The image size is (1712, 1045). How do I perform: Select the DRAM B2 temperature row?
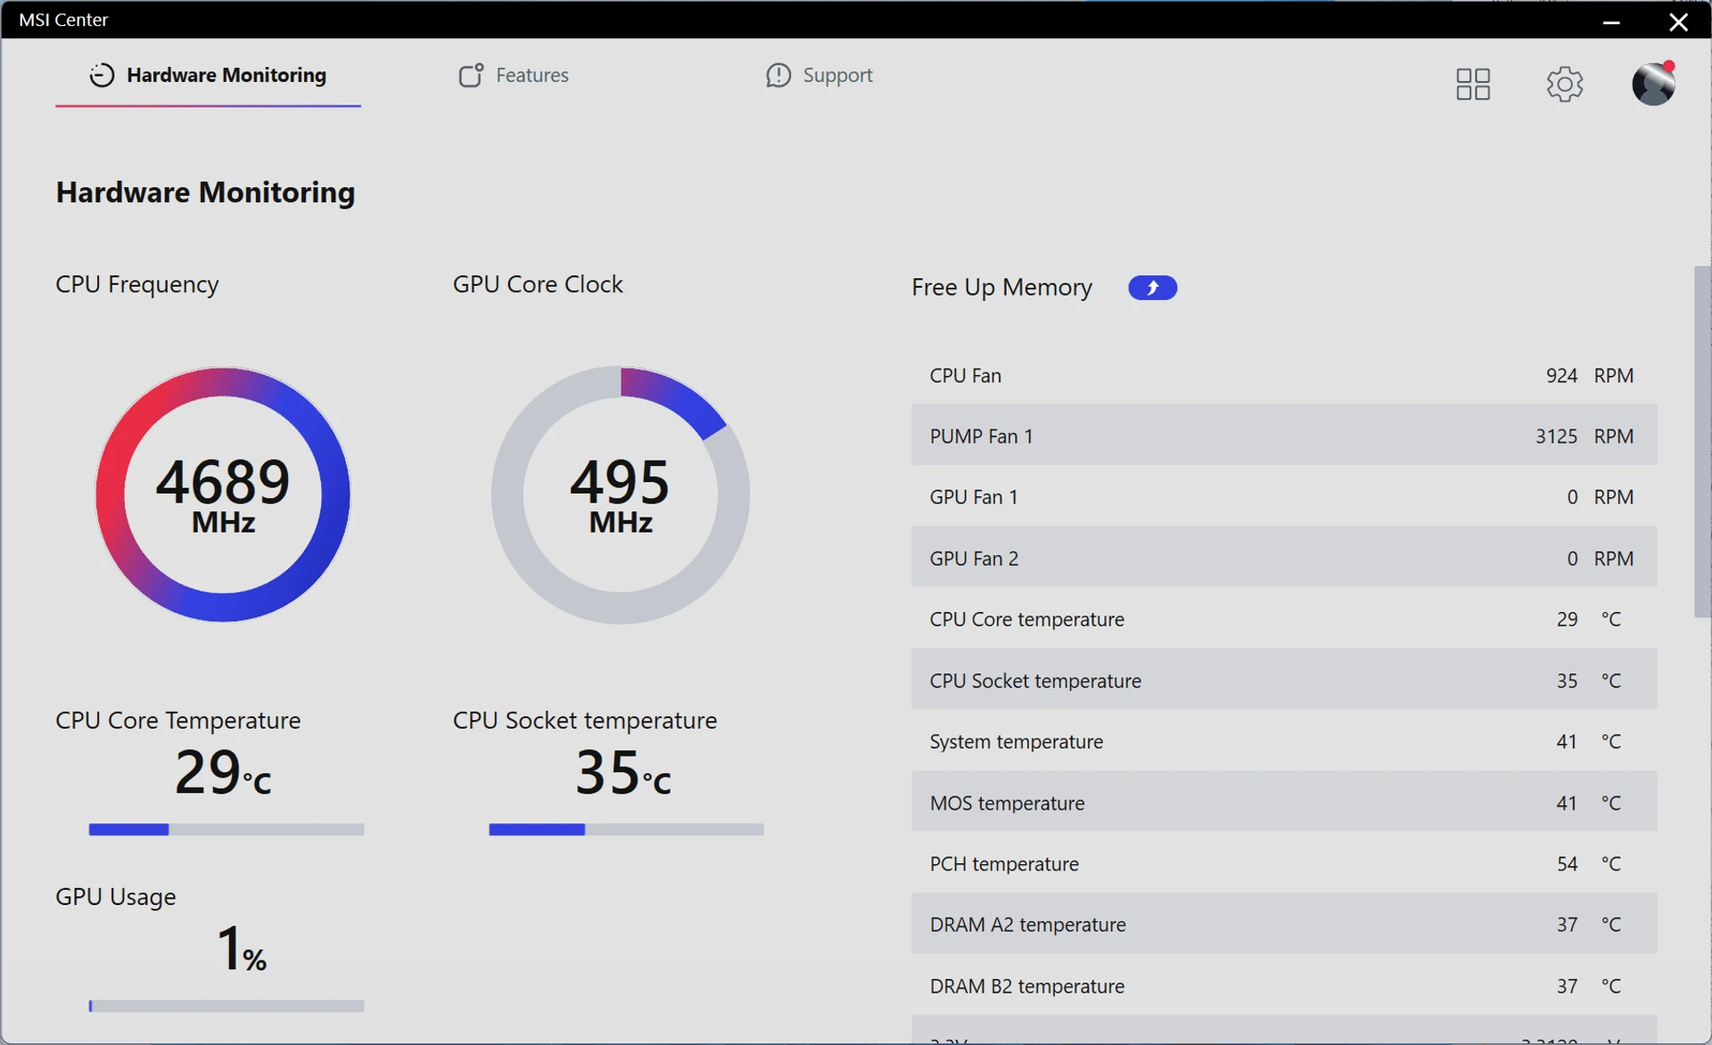pos(1284,985)
